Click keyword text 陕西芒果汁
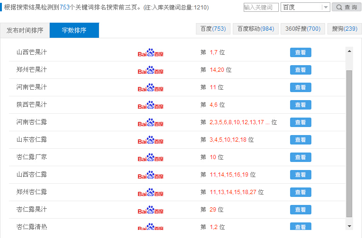 pyautogui.click(x=32, y=105)
